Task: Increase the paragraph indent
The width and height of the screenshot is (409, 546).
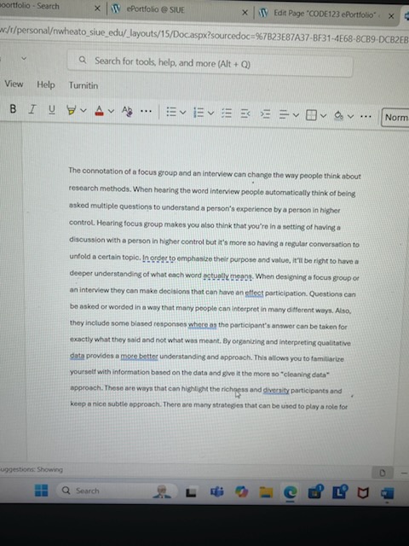Action: pos(265,114)
